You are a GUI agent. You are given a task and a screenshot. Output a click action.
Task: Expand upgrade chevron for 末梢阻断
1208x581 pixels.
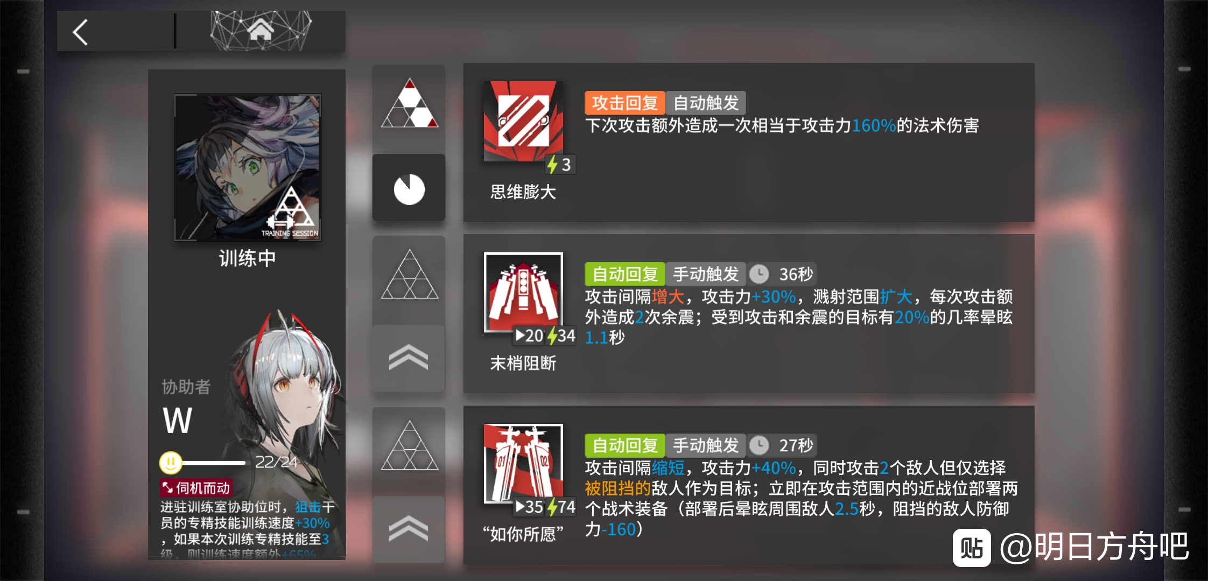[409, 358]
